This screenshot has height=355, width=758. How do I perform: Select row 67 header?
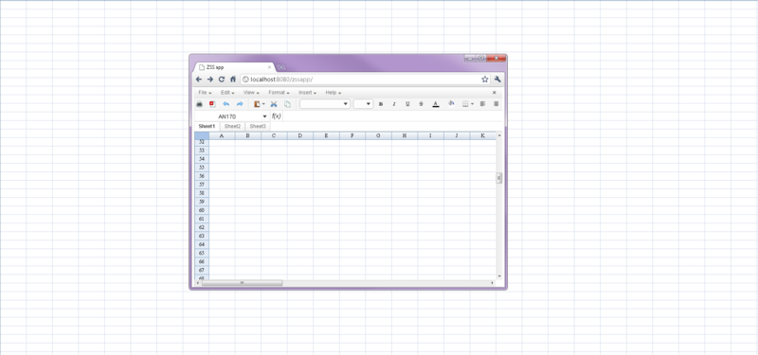click(x=202, y=270)
